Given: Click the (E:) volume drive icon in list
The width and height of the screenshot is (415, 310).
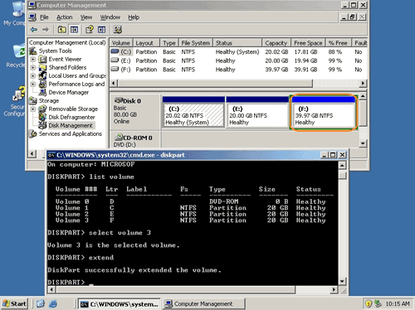Looking at the screenshot, I should coord(115,61).
